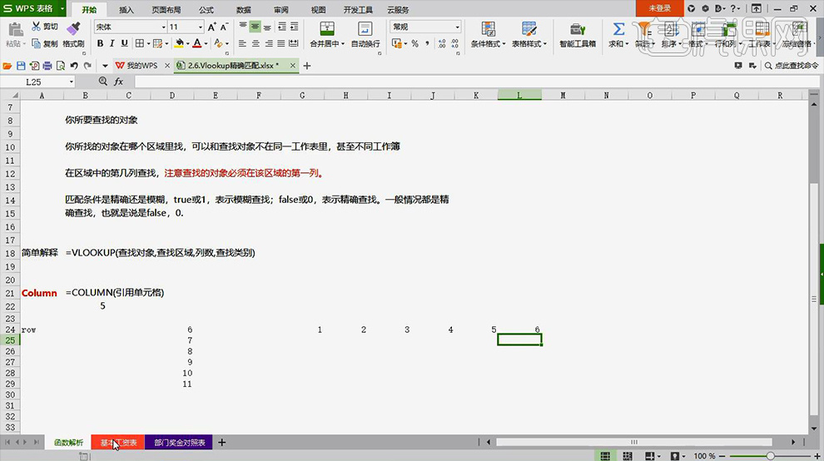Toggle bottom vertical alignment
Viewport: 824px width, 461px height.
coord(267,27)
